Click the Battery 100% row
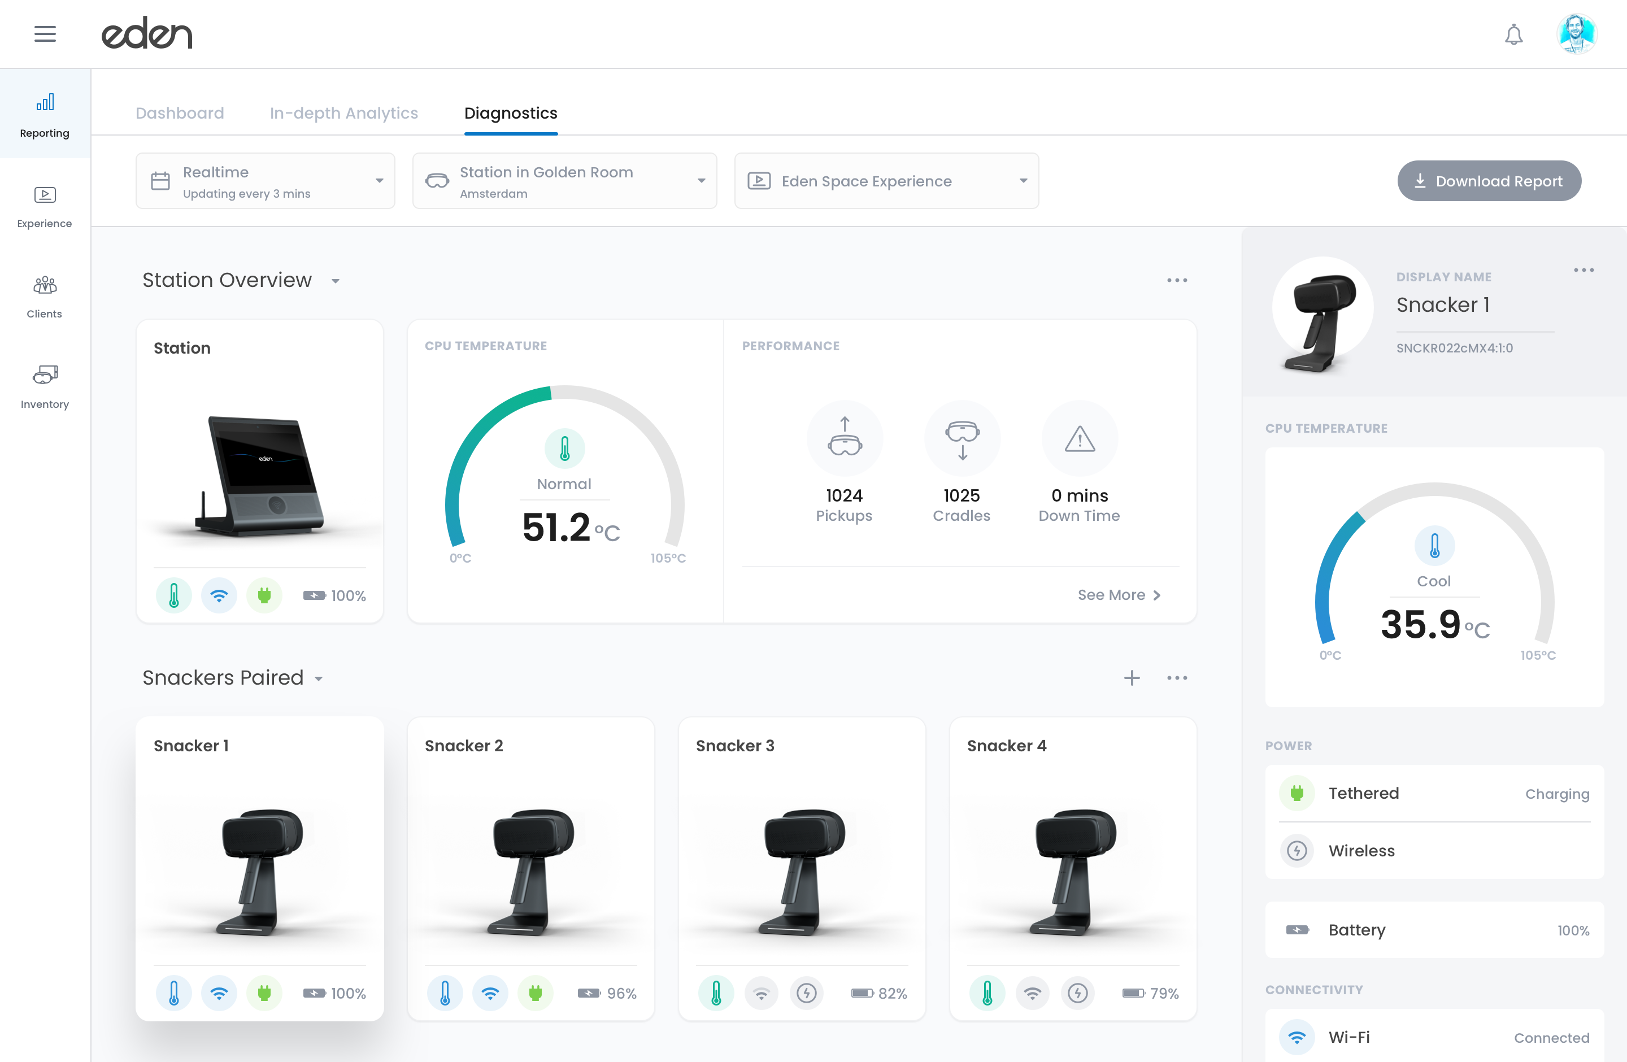Image resolution: width=1627 pixels, height=1062 pixels. point(1434,930)
